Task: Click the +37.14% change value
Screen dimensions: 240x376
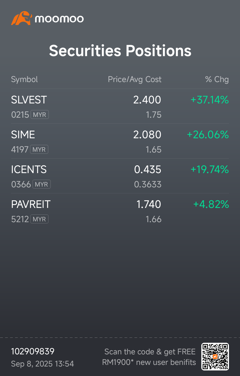Action: coord(210,100)
